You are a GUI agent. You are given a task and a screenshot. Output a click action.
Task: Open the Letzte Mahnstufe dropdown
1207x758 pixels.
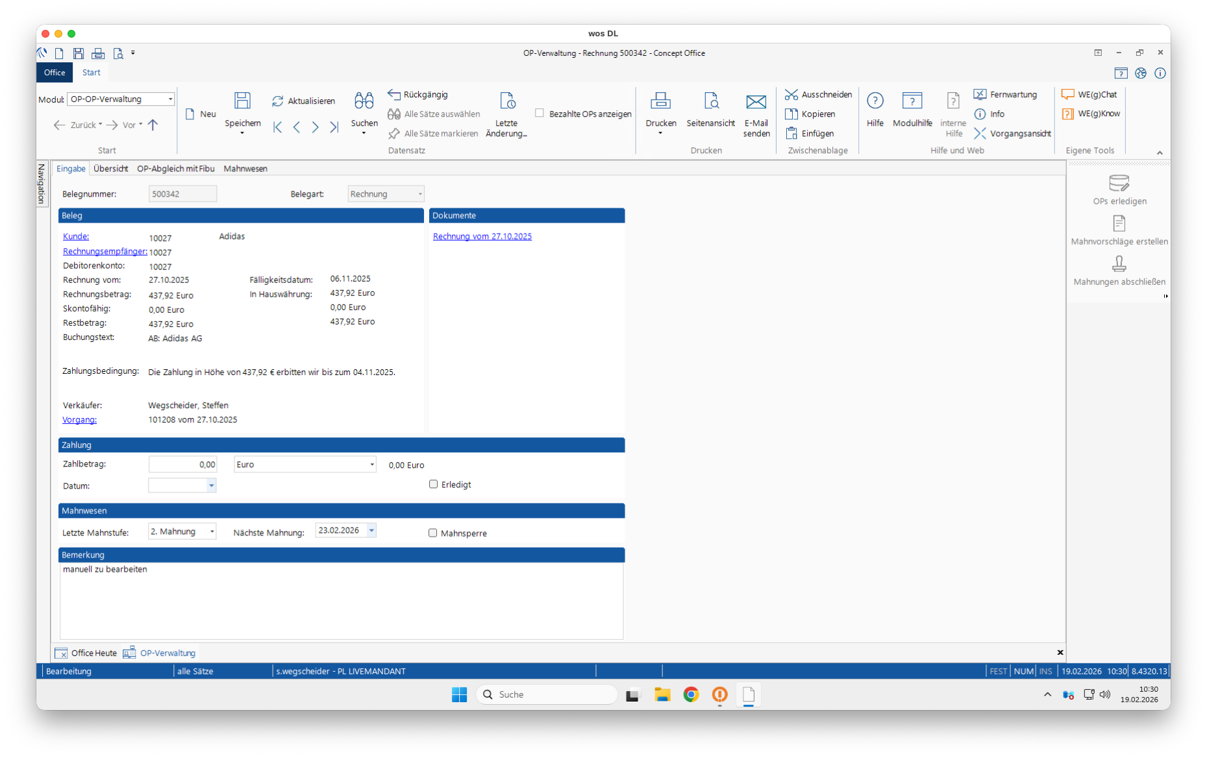coord(212,532)
